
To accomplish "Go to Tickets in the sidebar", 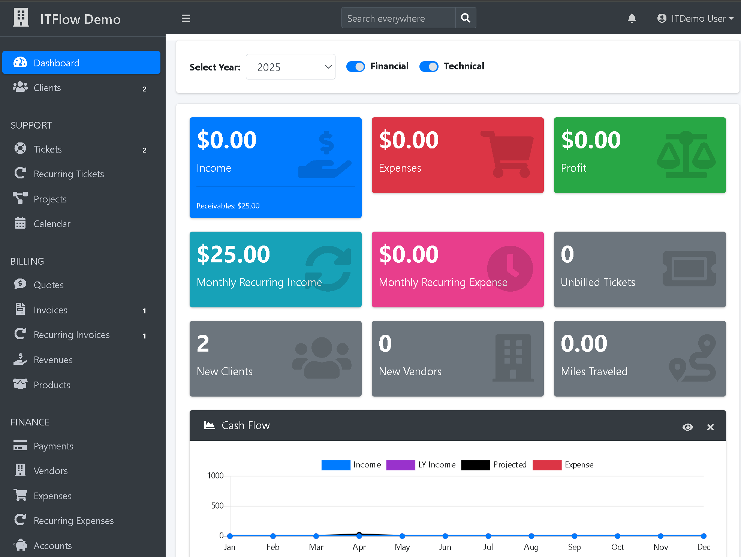I will [48, 149].
